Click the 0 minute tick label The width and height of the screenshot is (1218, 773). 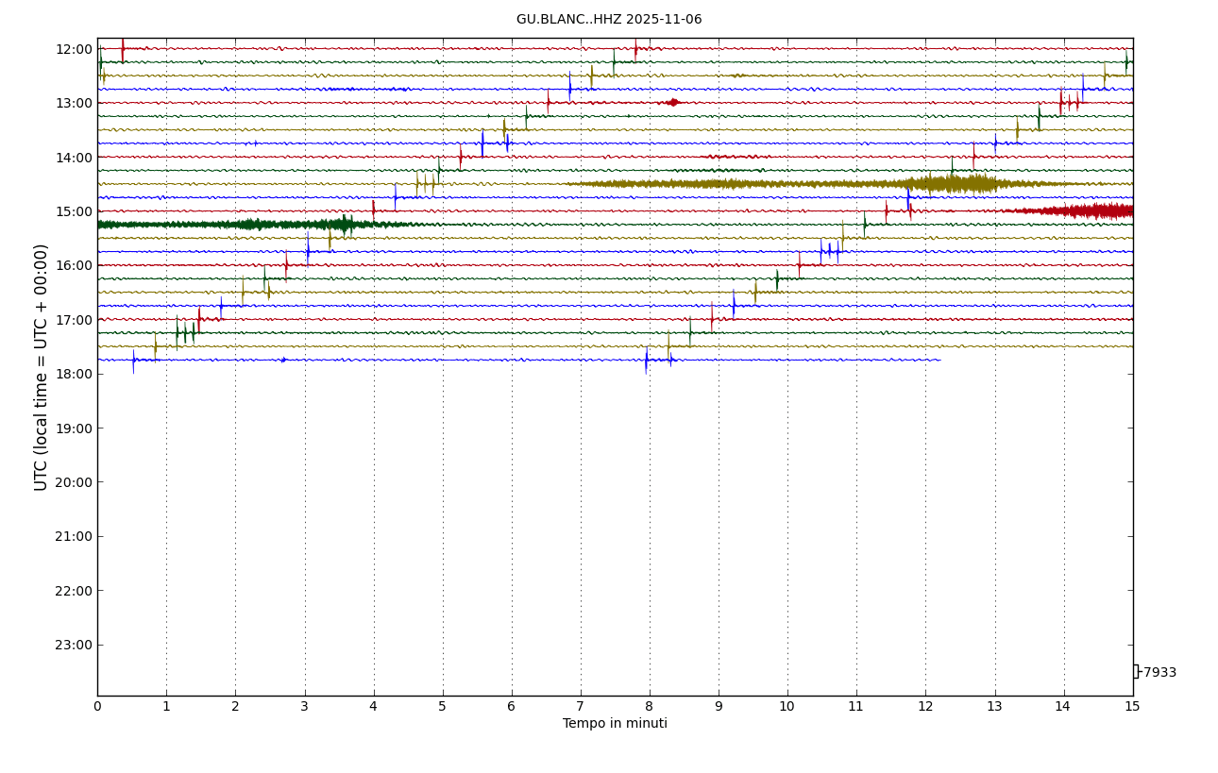tap(97, 707)
